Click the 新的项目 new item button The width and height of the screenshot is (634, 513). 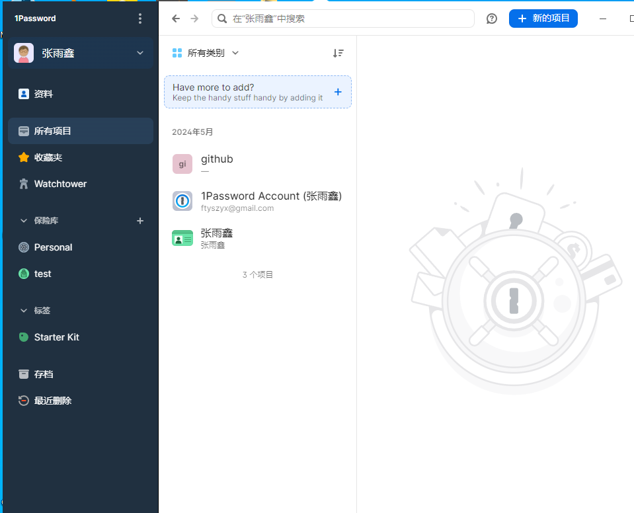point(543,19)
